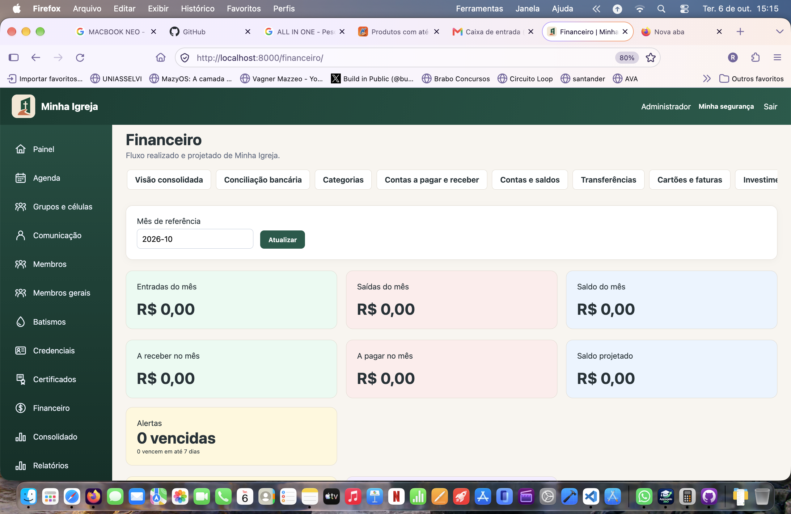Viewport: 791px width, 514px height.
Task: Open Visão consolidada tab
Action: pos(169,180)
